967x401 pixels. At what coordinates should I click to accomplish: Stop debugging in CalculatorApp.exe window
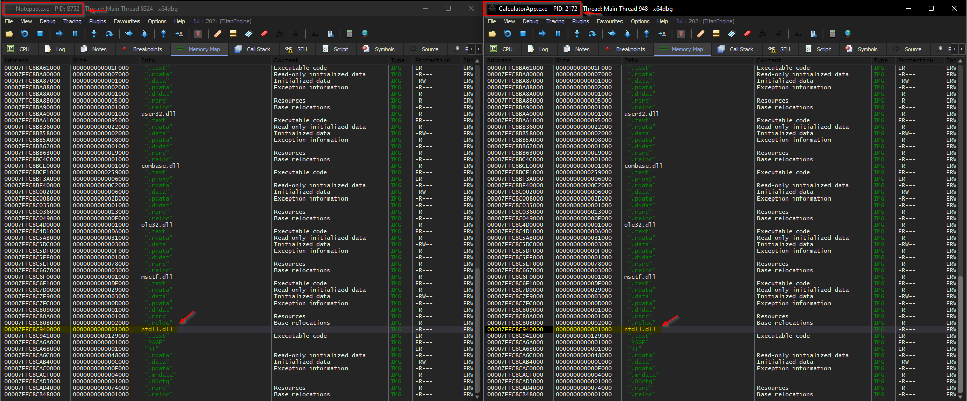click(x=523, y=34)
